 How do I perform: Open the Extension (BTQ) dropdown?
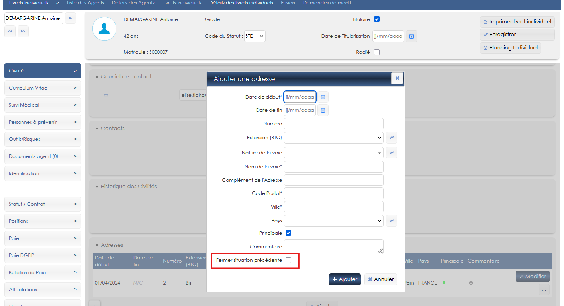(x=334, y=138)
